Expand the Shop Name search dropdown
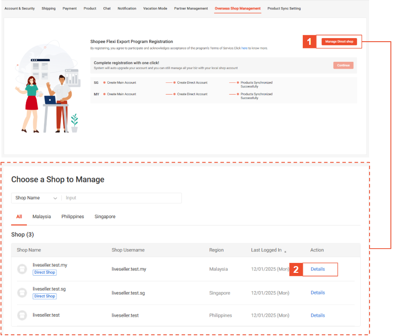The image size is (396, 336). coord(36,198)
